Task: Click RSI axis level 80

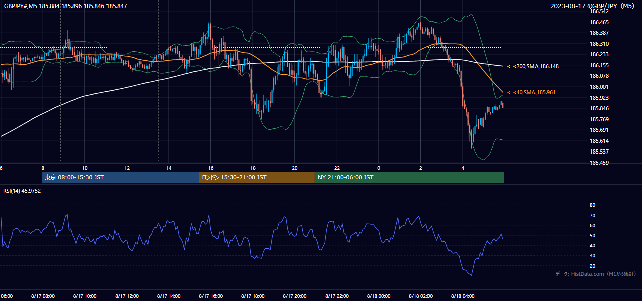Action: (x=592, y=205)
